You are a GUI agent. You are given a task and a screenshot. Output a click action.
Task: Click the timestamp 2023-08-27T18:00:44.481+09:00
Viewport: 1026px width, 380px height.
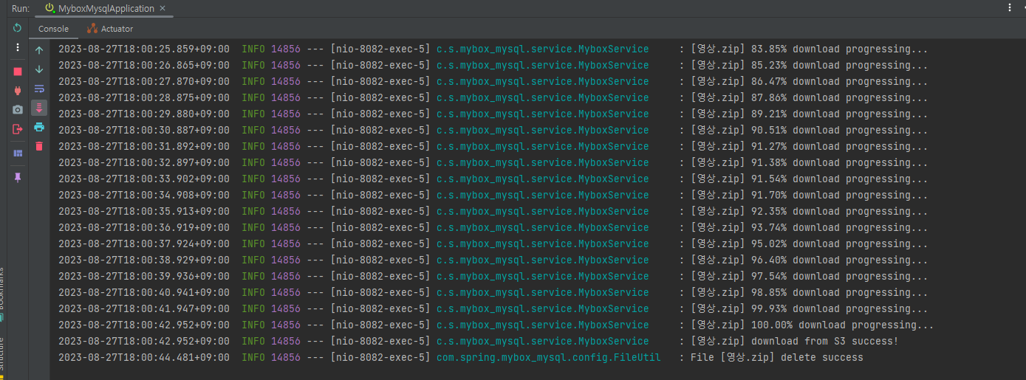coord(144,357)
